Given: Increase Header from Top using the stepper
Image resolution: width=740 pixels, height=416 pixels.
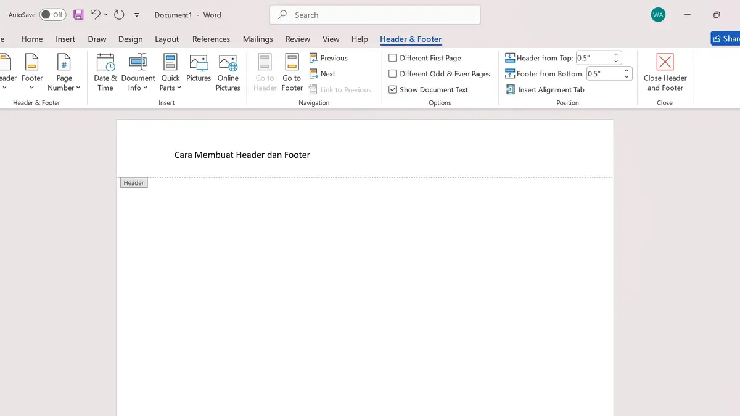Looking at the screenshot, I should point(615,54).
